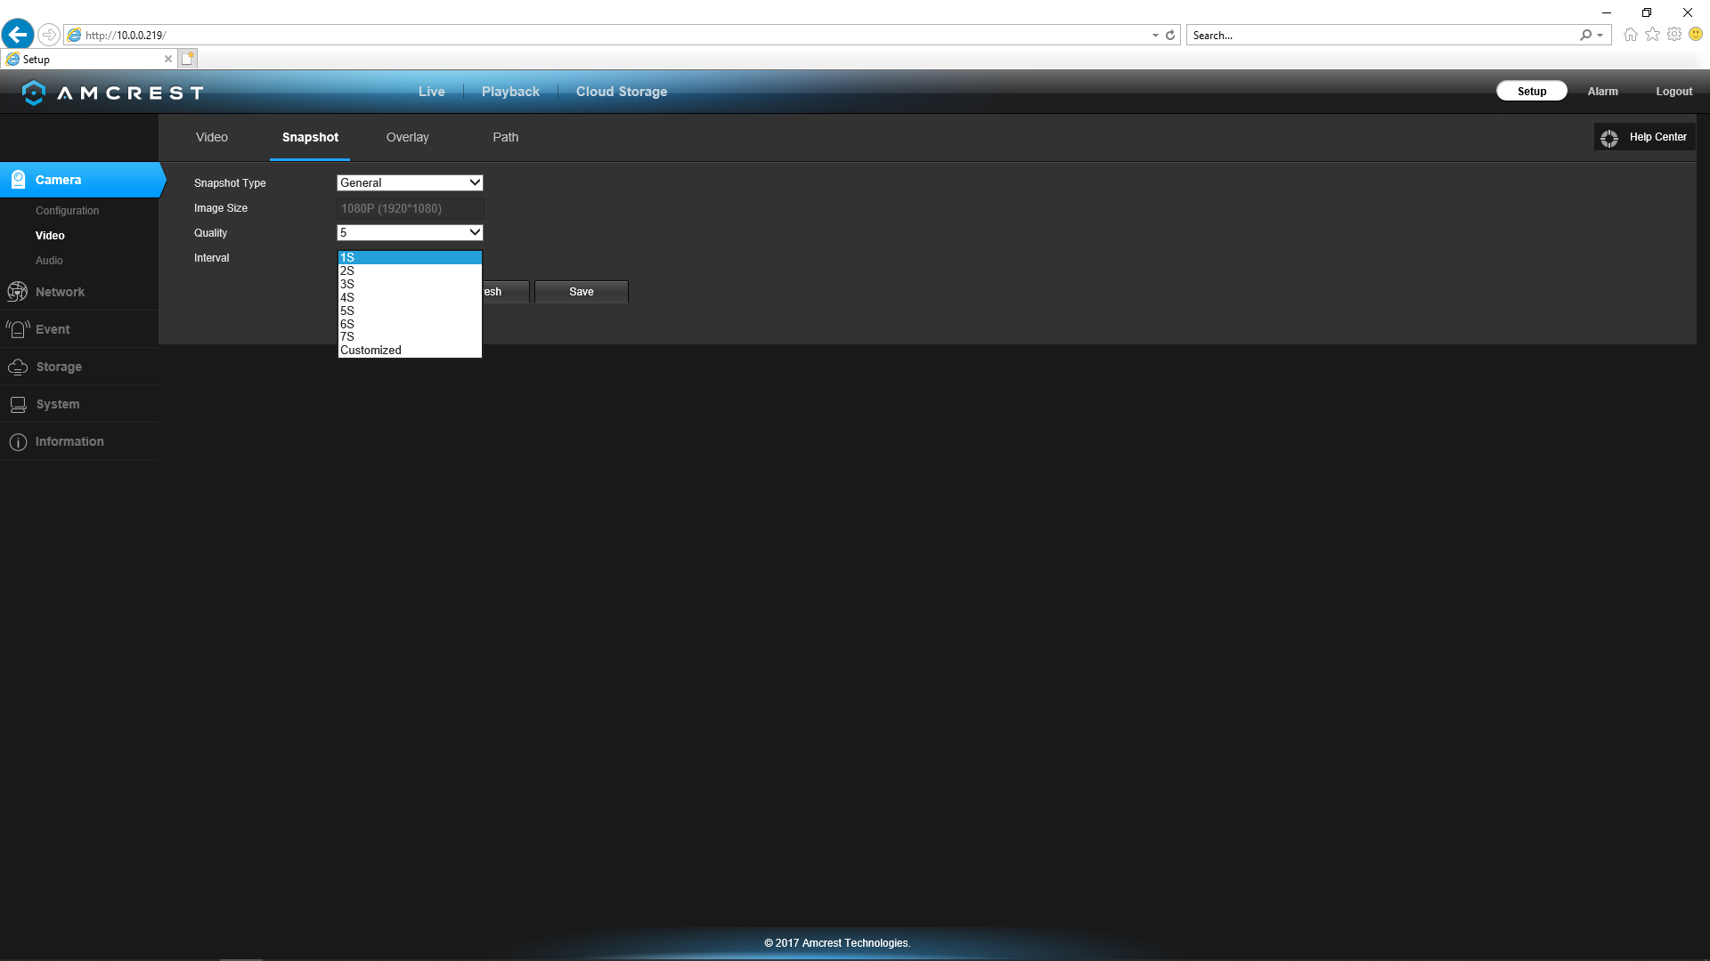Open Cloud Storage menu

622,92
